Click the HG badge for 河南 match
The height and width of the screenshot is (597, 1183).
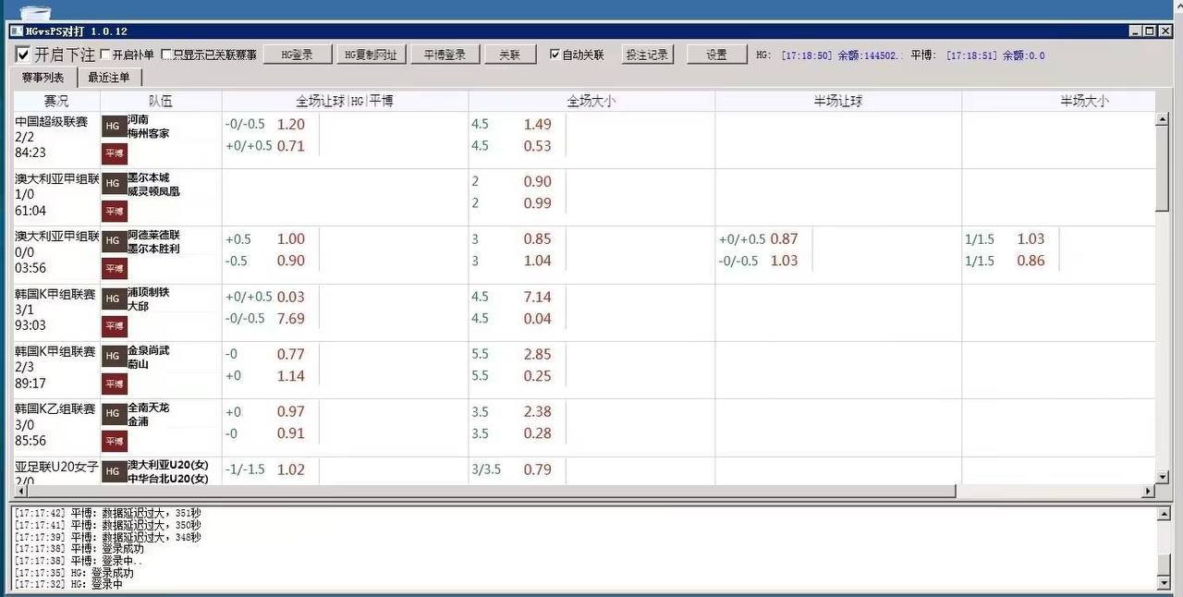pos(114,126)
